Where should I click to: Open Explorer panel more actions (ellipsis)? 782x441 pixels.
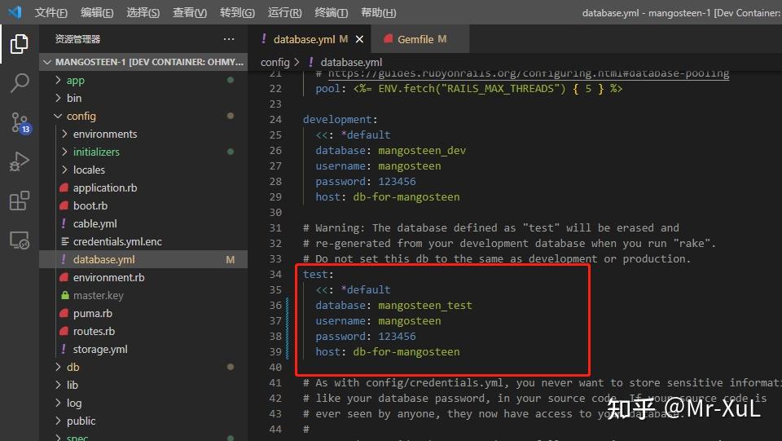pos(229,39)
